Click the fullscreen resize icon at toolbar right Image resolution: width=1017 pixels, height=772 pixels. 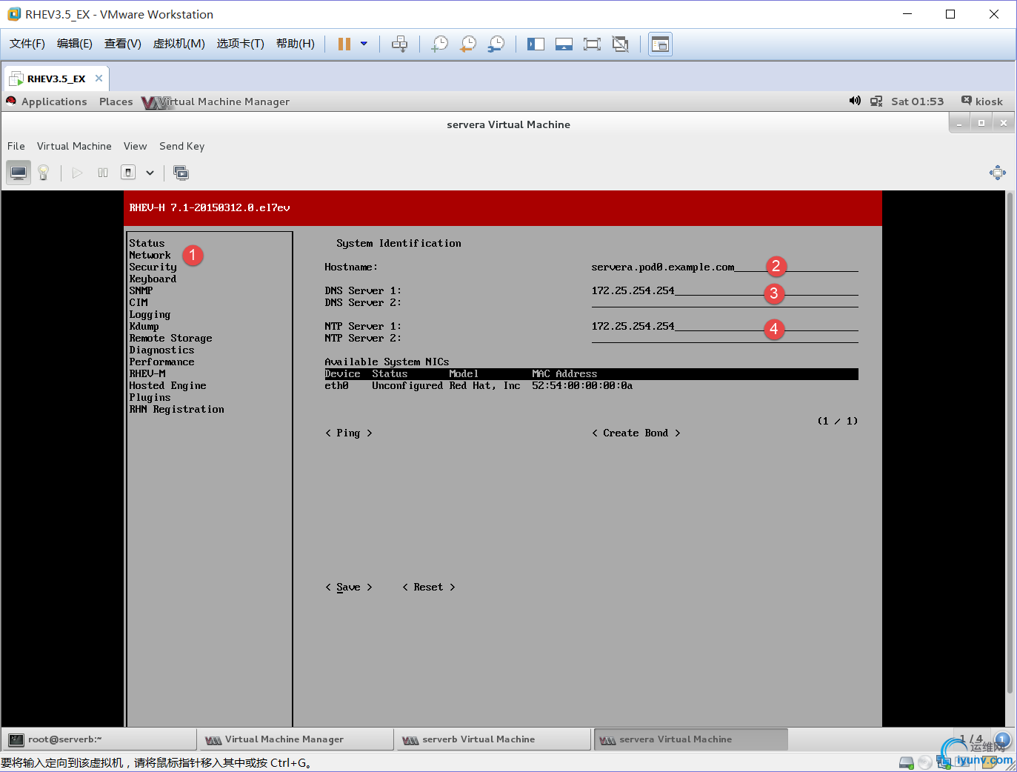pyautogui.click(x=998, y=173)
